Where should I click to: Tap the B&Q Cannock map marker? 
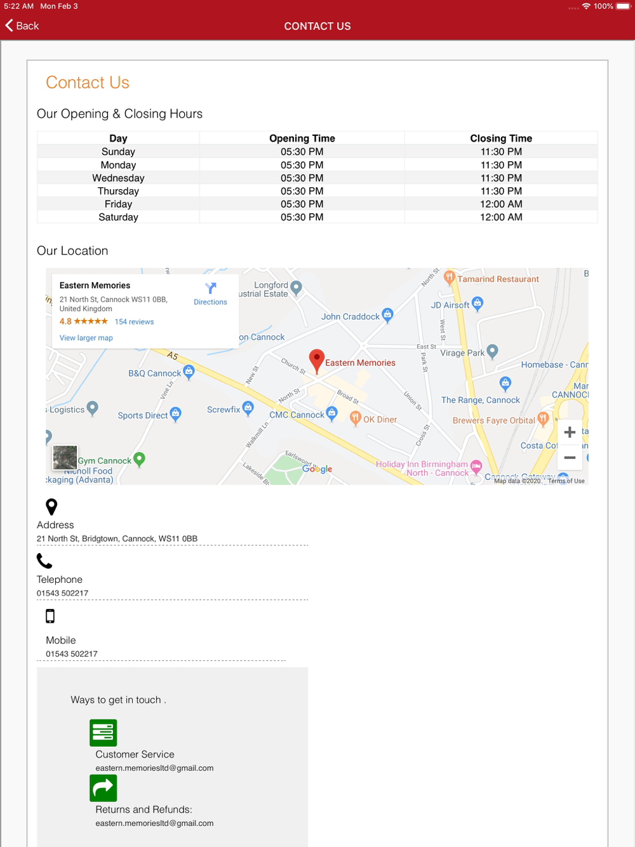pos(189,371)
